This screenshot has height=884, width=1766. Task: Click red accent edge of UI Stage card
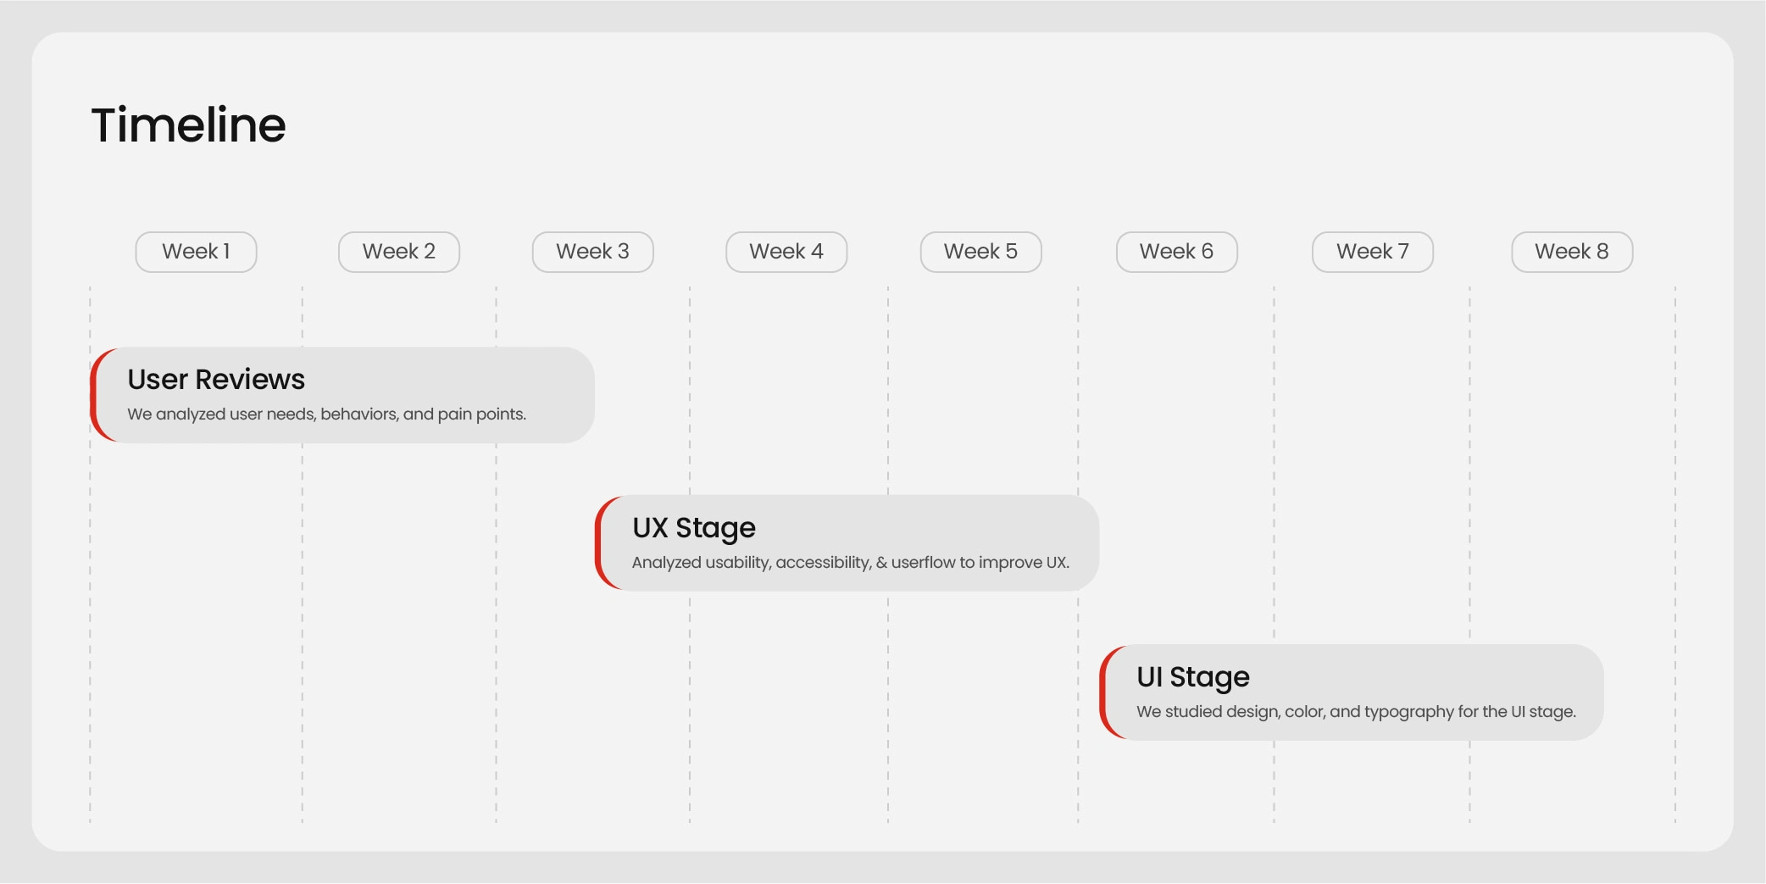[x=1102, y=692]
